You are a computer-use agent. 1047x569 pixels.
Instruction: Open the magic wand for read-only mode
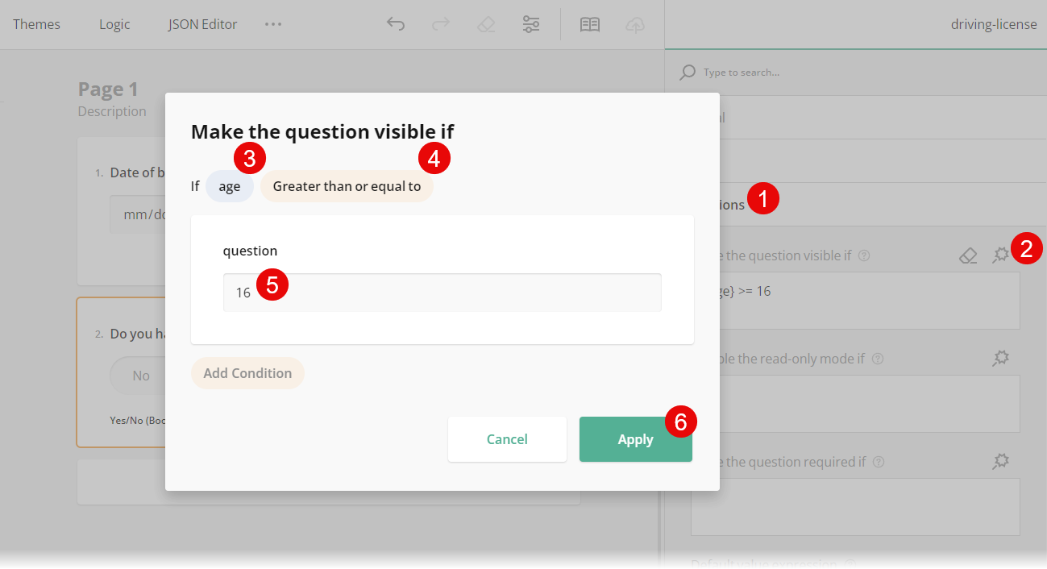click(x=1000, y=358)
